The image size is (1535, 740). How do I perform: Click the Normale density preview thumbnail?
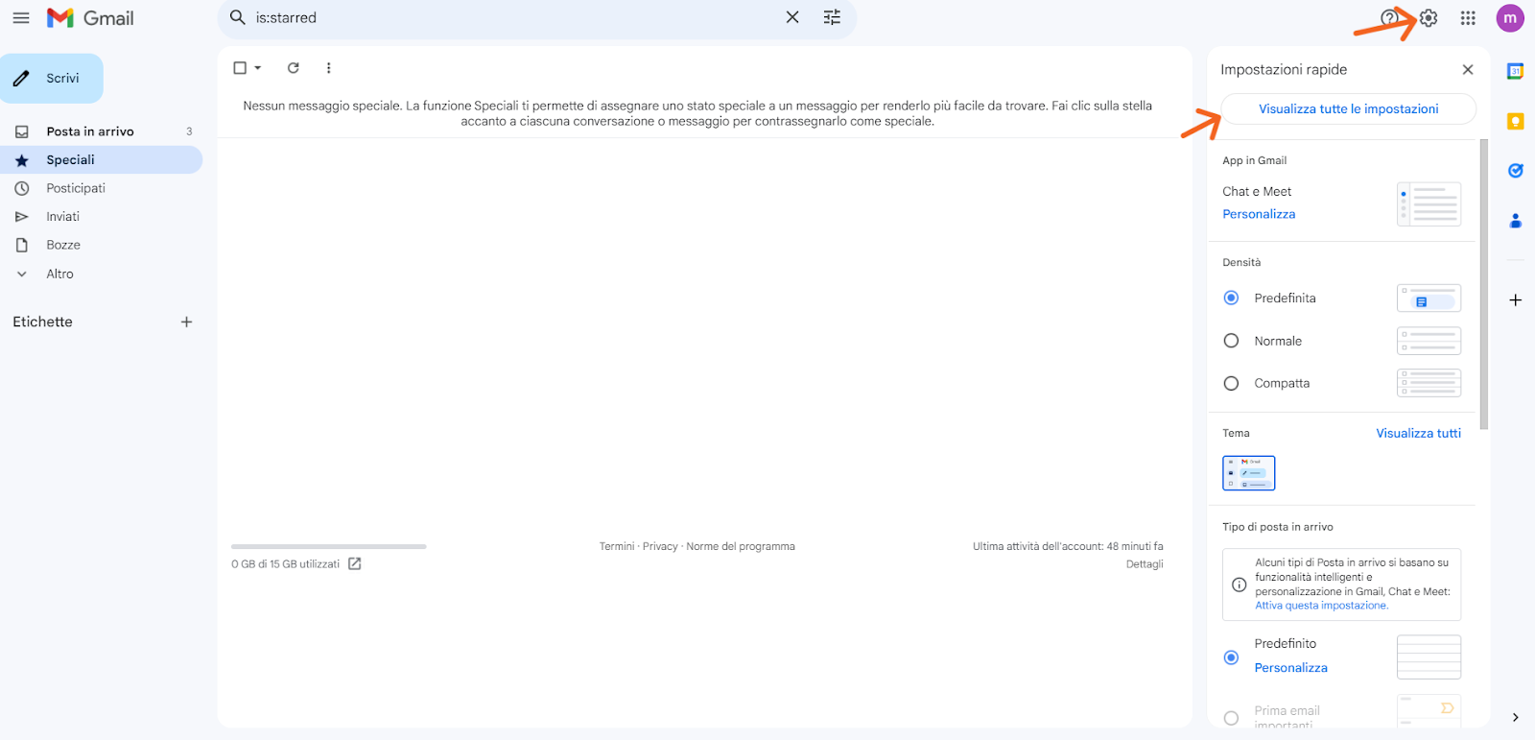tap(1429, 341)
